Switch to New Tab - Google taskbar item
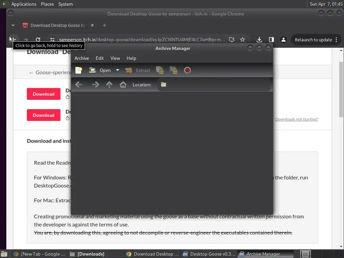Image resolution: width=344 pixels, height=258 pixels. pyautogui.click(x=40, y=254)
